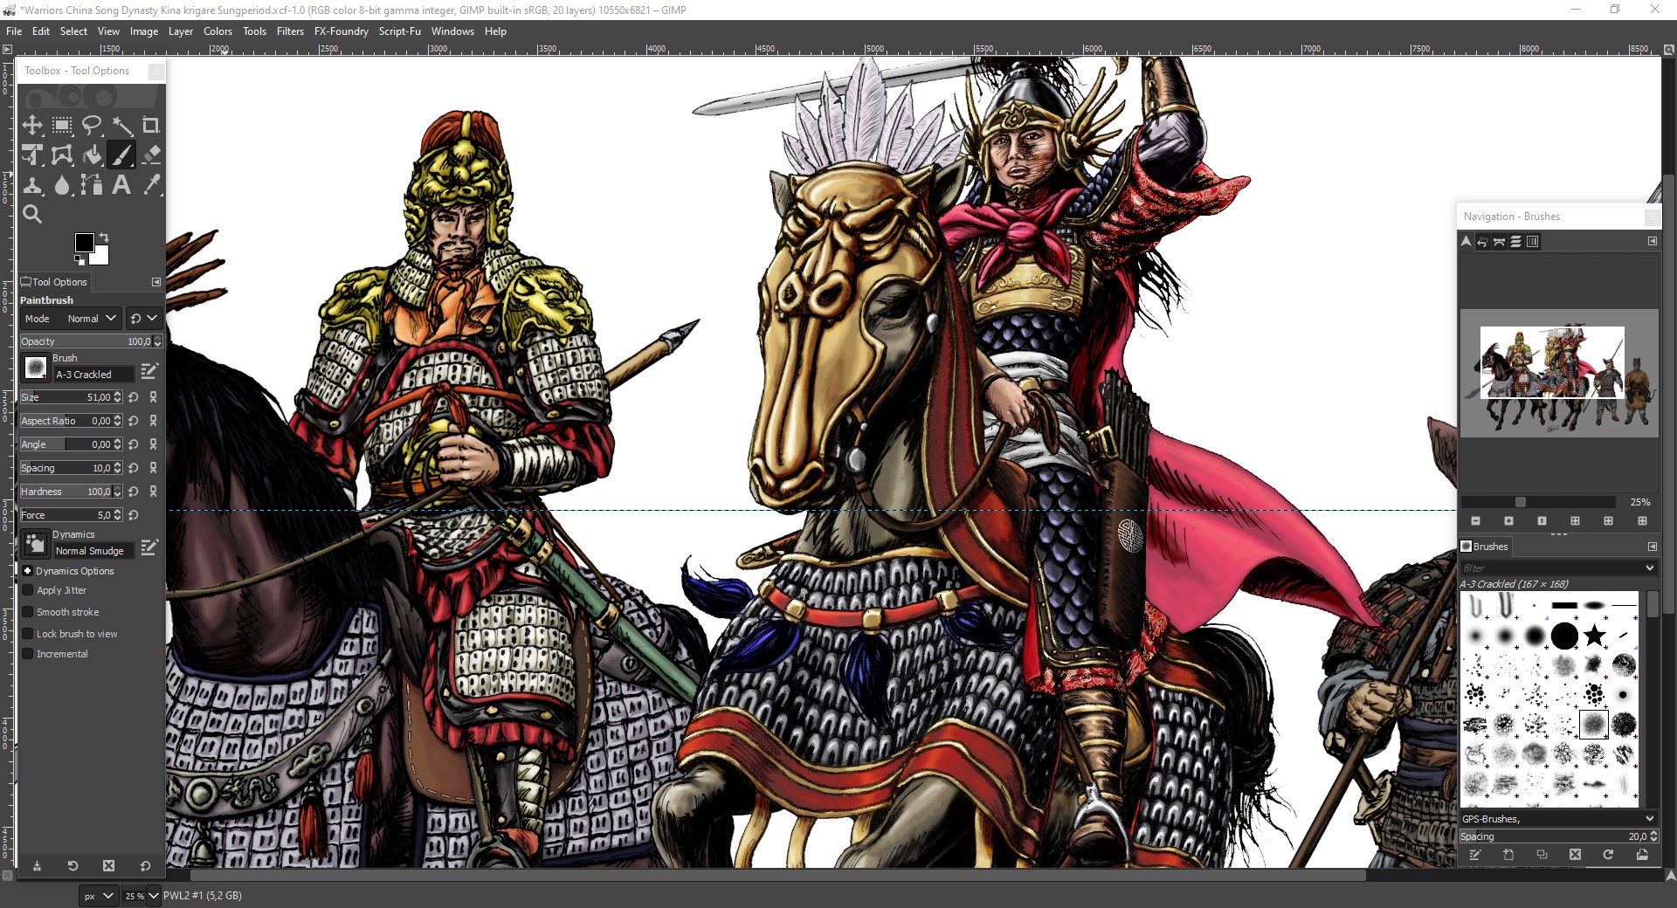Choose the Fuzzy Select magic wand tool
Screen dimensions: 1677x908
pyautogui.click(x=121, y=126)
